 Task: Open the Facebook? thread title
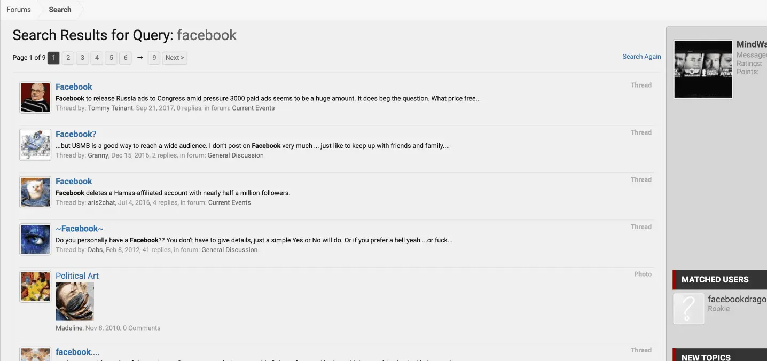(x=76, y=134)
